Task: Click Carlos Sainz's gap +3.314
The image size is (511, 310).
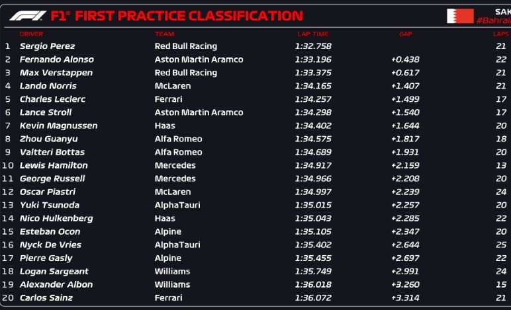Action: point(405,297)
